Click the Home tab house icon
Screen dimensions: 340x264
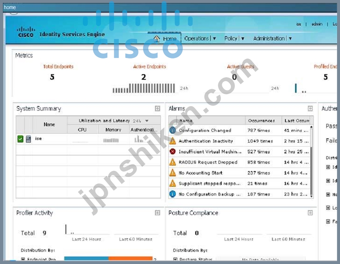click(x=156, y=39)
